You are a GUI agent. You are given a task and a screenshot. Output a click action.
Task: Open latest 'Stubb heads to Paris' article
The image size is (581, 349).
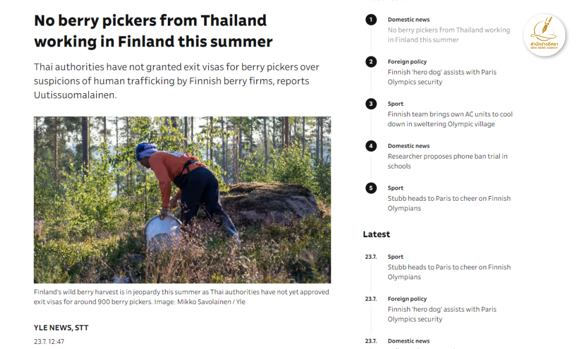tap(449, 272)
